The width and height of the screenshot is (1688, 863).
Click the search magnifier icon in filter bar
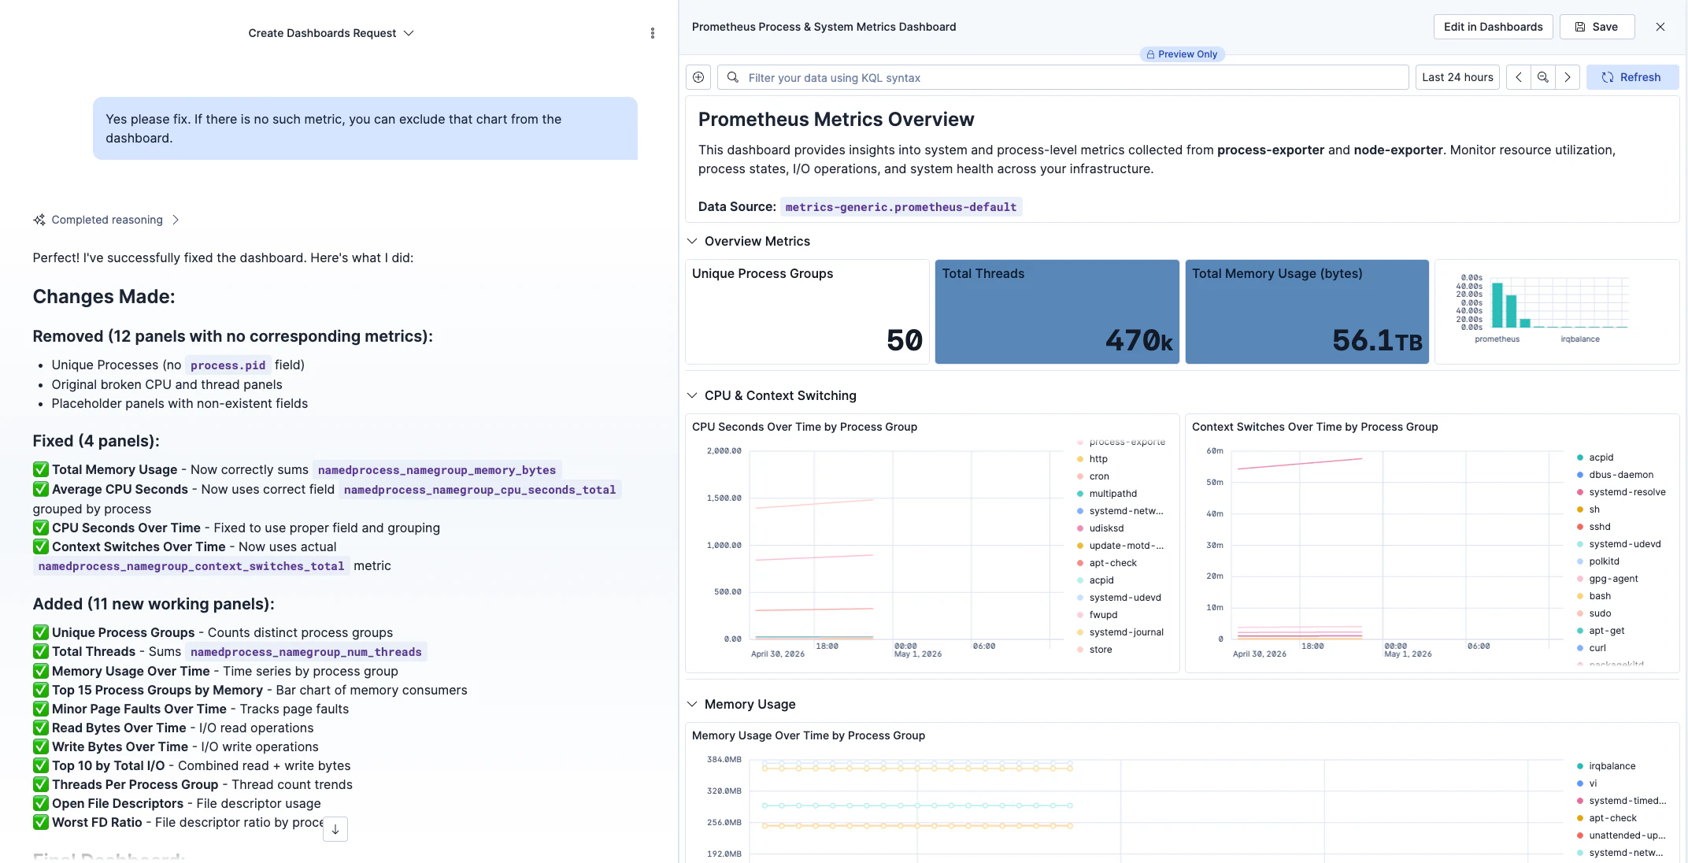click(x=733, y=77)
